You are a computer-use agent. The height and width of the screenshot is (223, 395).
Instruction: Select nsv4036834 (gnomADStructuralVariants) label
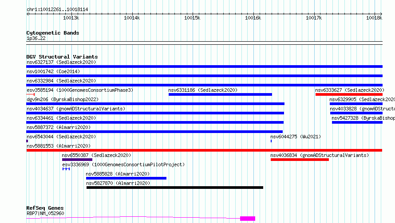pos(320,155)
